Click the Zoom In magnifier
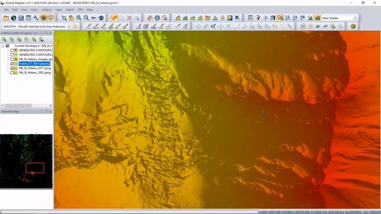This screenshot has height=214, width=381. click(79, 18)
